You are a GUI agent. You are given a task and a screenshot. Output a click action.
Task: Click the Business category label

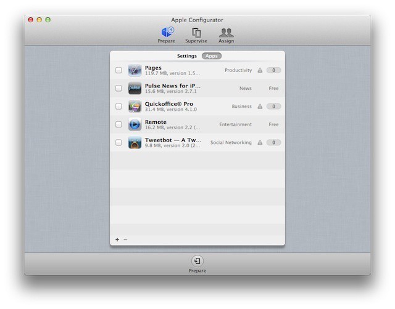pyautogui.click(x=241, y=106)
